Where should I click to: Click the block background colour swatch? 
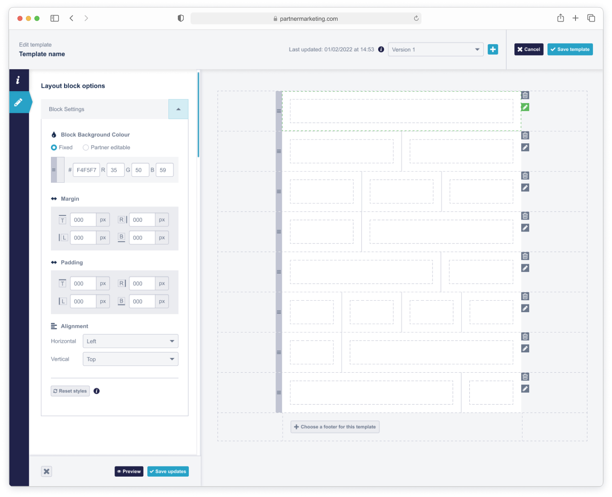coord(58,170)
